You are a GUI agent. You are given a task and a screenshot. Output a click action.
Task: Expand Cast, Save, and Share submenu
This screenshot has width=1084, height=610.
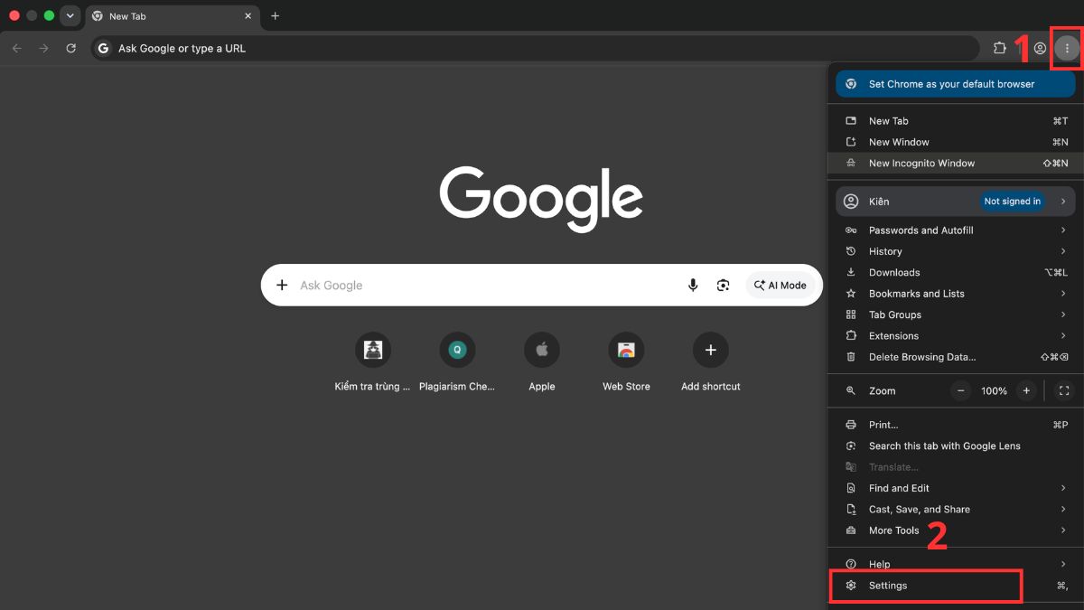956,509
